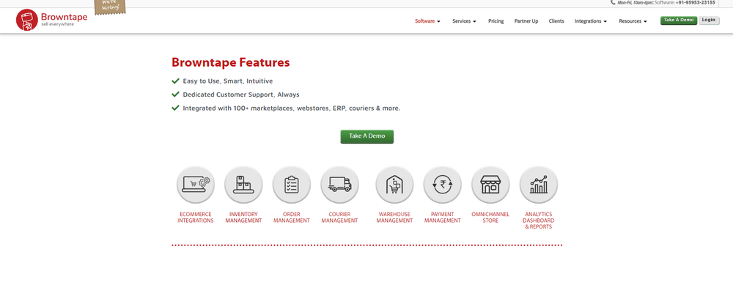Click the Courier Management text label
Screen dimensions: 733x285
pos(340,218)
